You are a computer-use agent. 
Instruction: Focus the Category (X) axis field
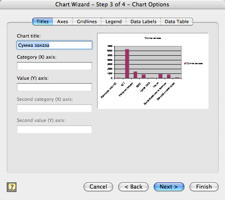(x=54, y=66)
